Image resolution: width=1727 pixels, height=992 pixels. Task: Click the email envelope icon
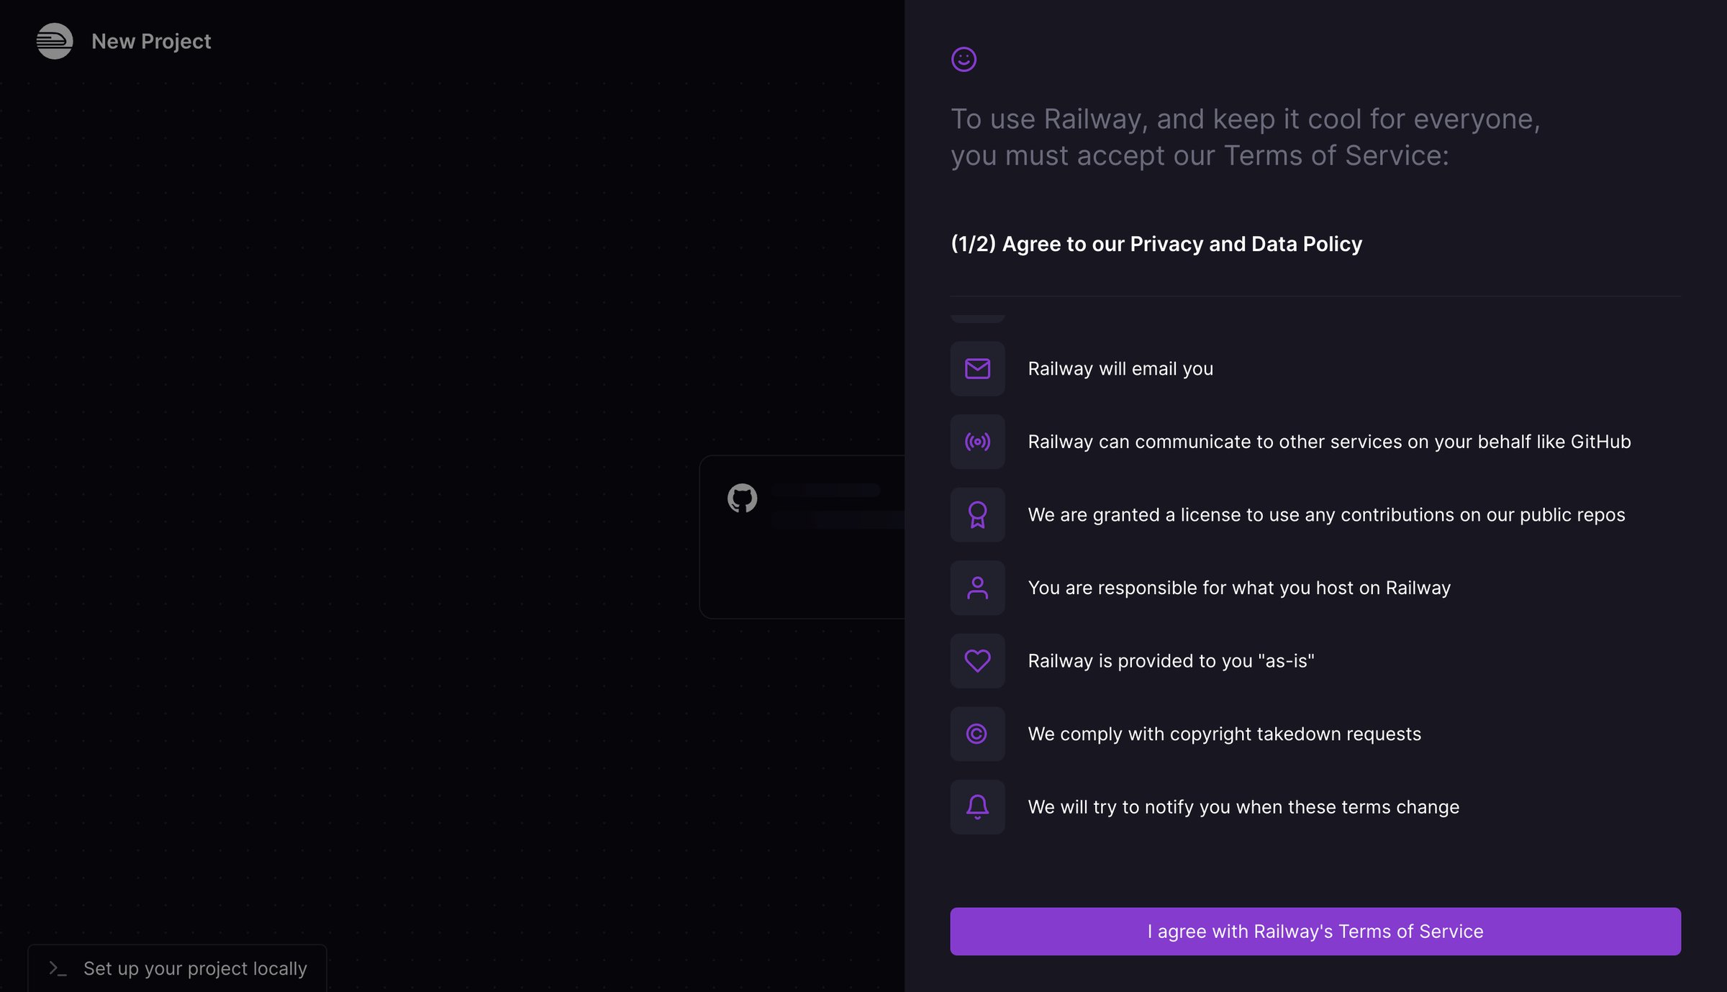coord(977,368)
